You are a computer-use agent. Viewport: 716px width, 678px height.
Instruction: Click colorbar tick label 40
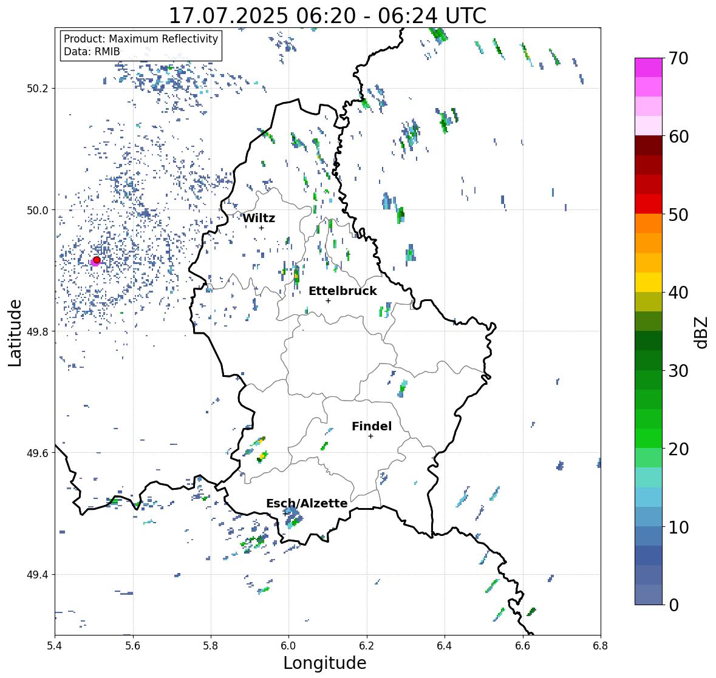(x=678, y=293)
